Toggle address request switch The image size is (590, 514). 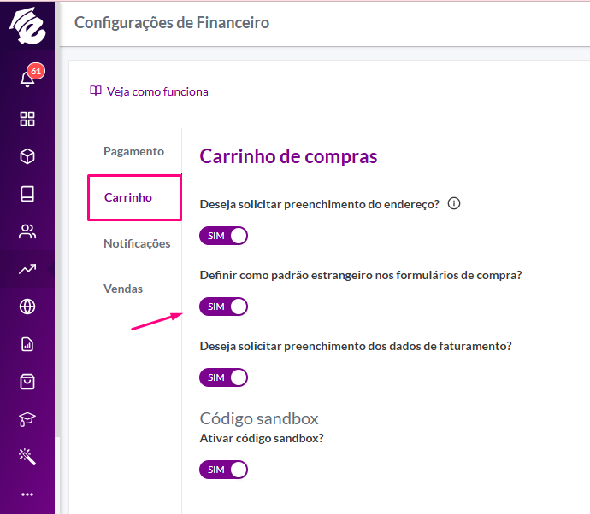pos(223,236)
